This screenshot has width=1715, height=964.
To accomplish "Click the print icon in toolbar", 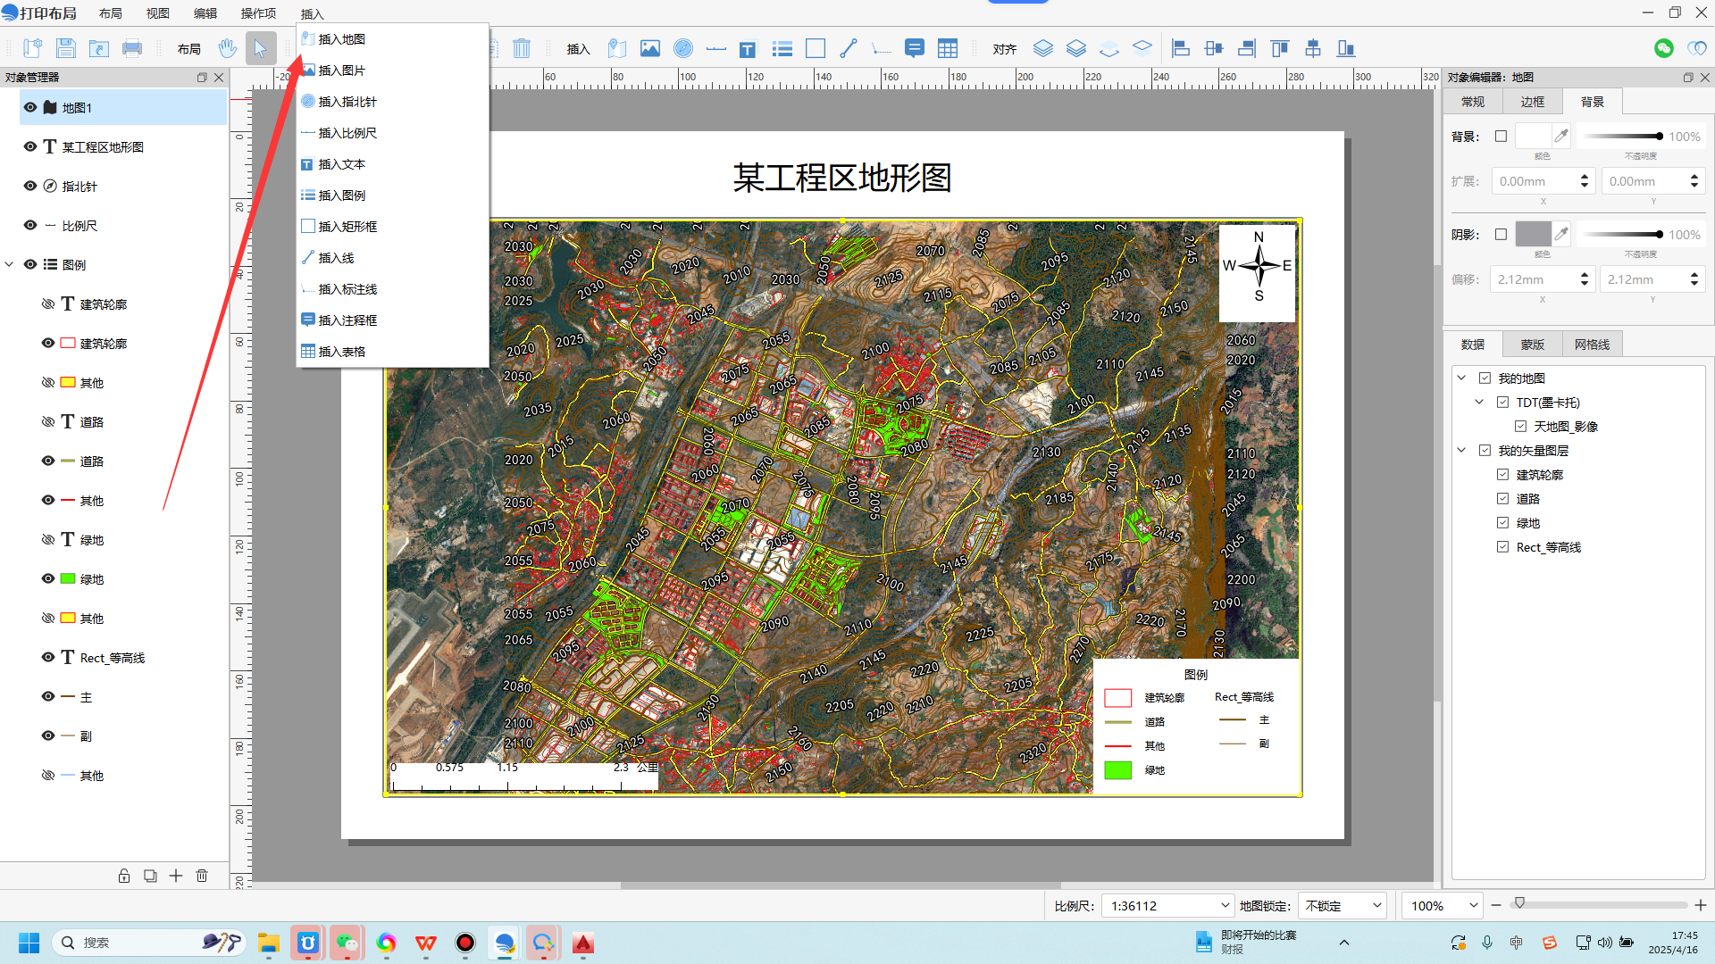I will [x=132, y=48].
